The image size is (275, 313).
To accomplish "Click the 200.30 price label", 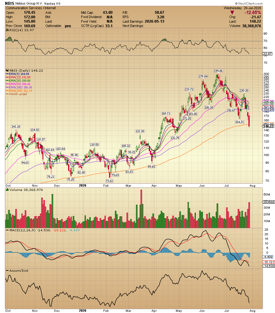I will (209, 107).
